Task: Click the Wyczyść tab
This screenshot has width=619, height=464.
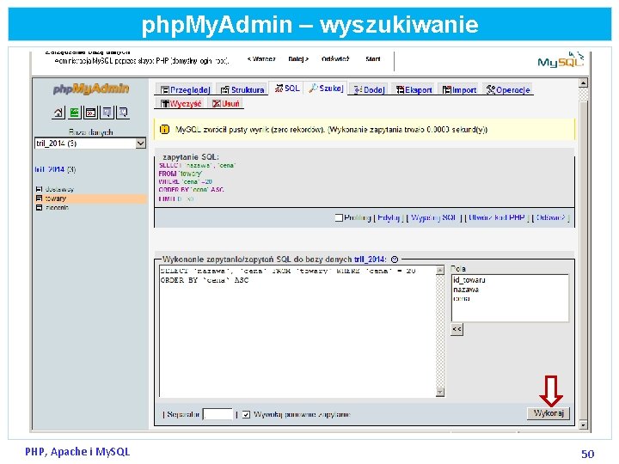Action: (x=181, y=103)
